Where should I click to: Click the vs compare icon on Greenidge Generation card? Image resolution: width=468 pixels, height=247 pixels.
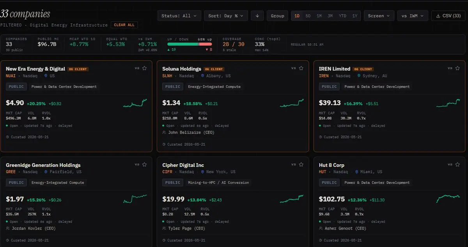click(x=137, y=164)
